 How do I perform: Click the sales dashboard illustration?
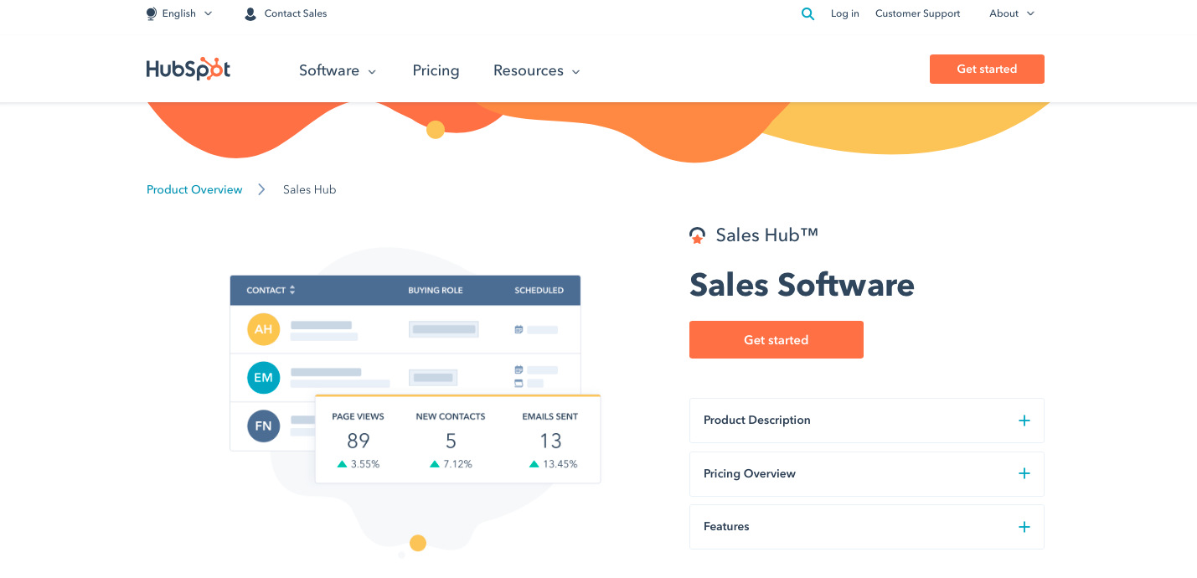[x=415, y=402]
